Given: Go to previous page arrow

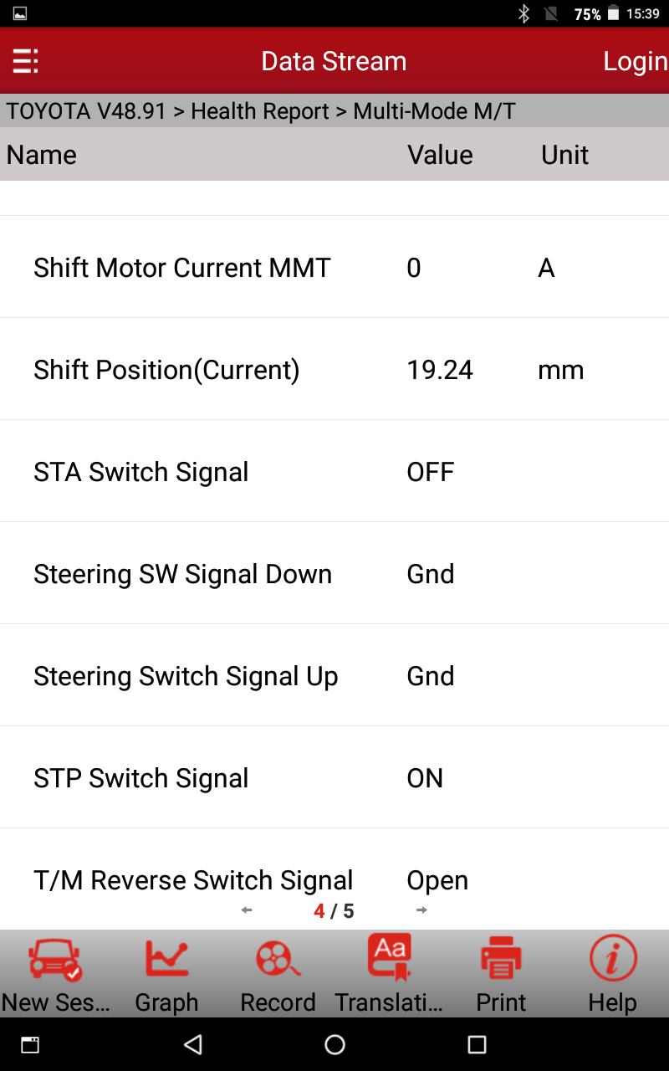Looking at the screenshot, I should (x=246, y=910).
